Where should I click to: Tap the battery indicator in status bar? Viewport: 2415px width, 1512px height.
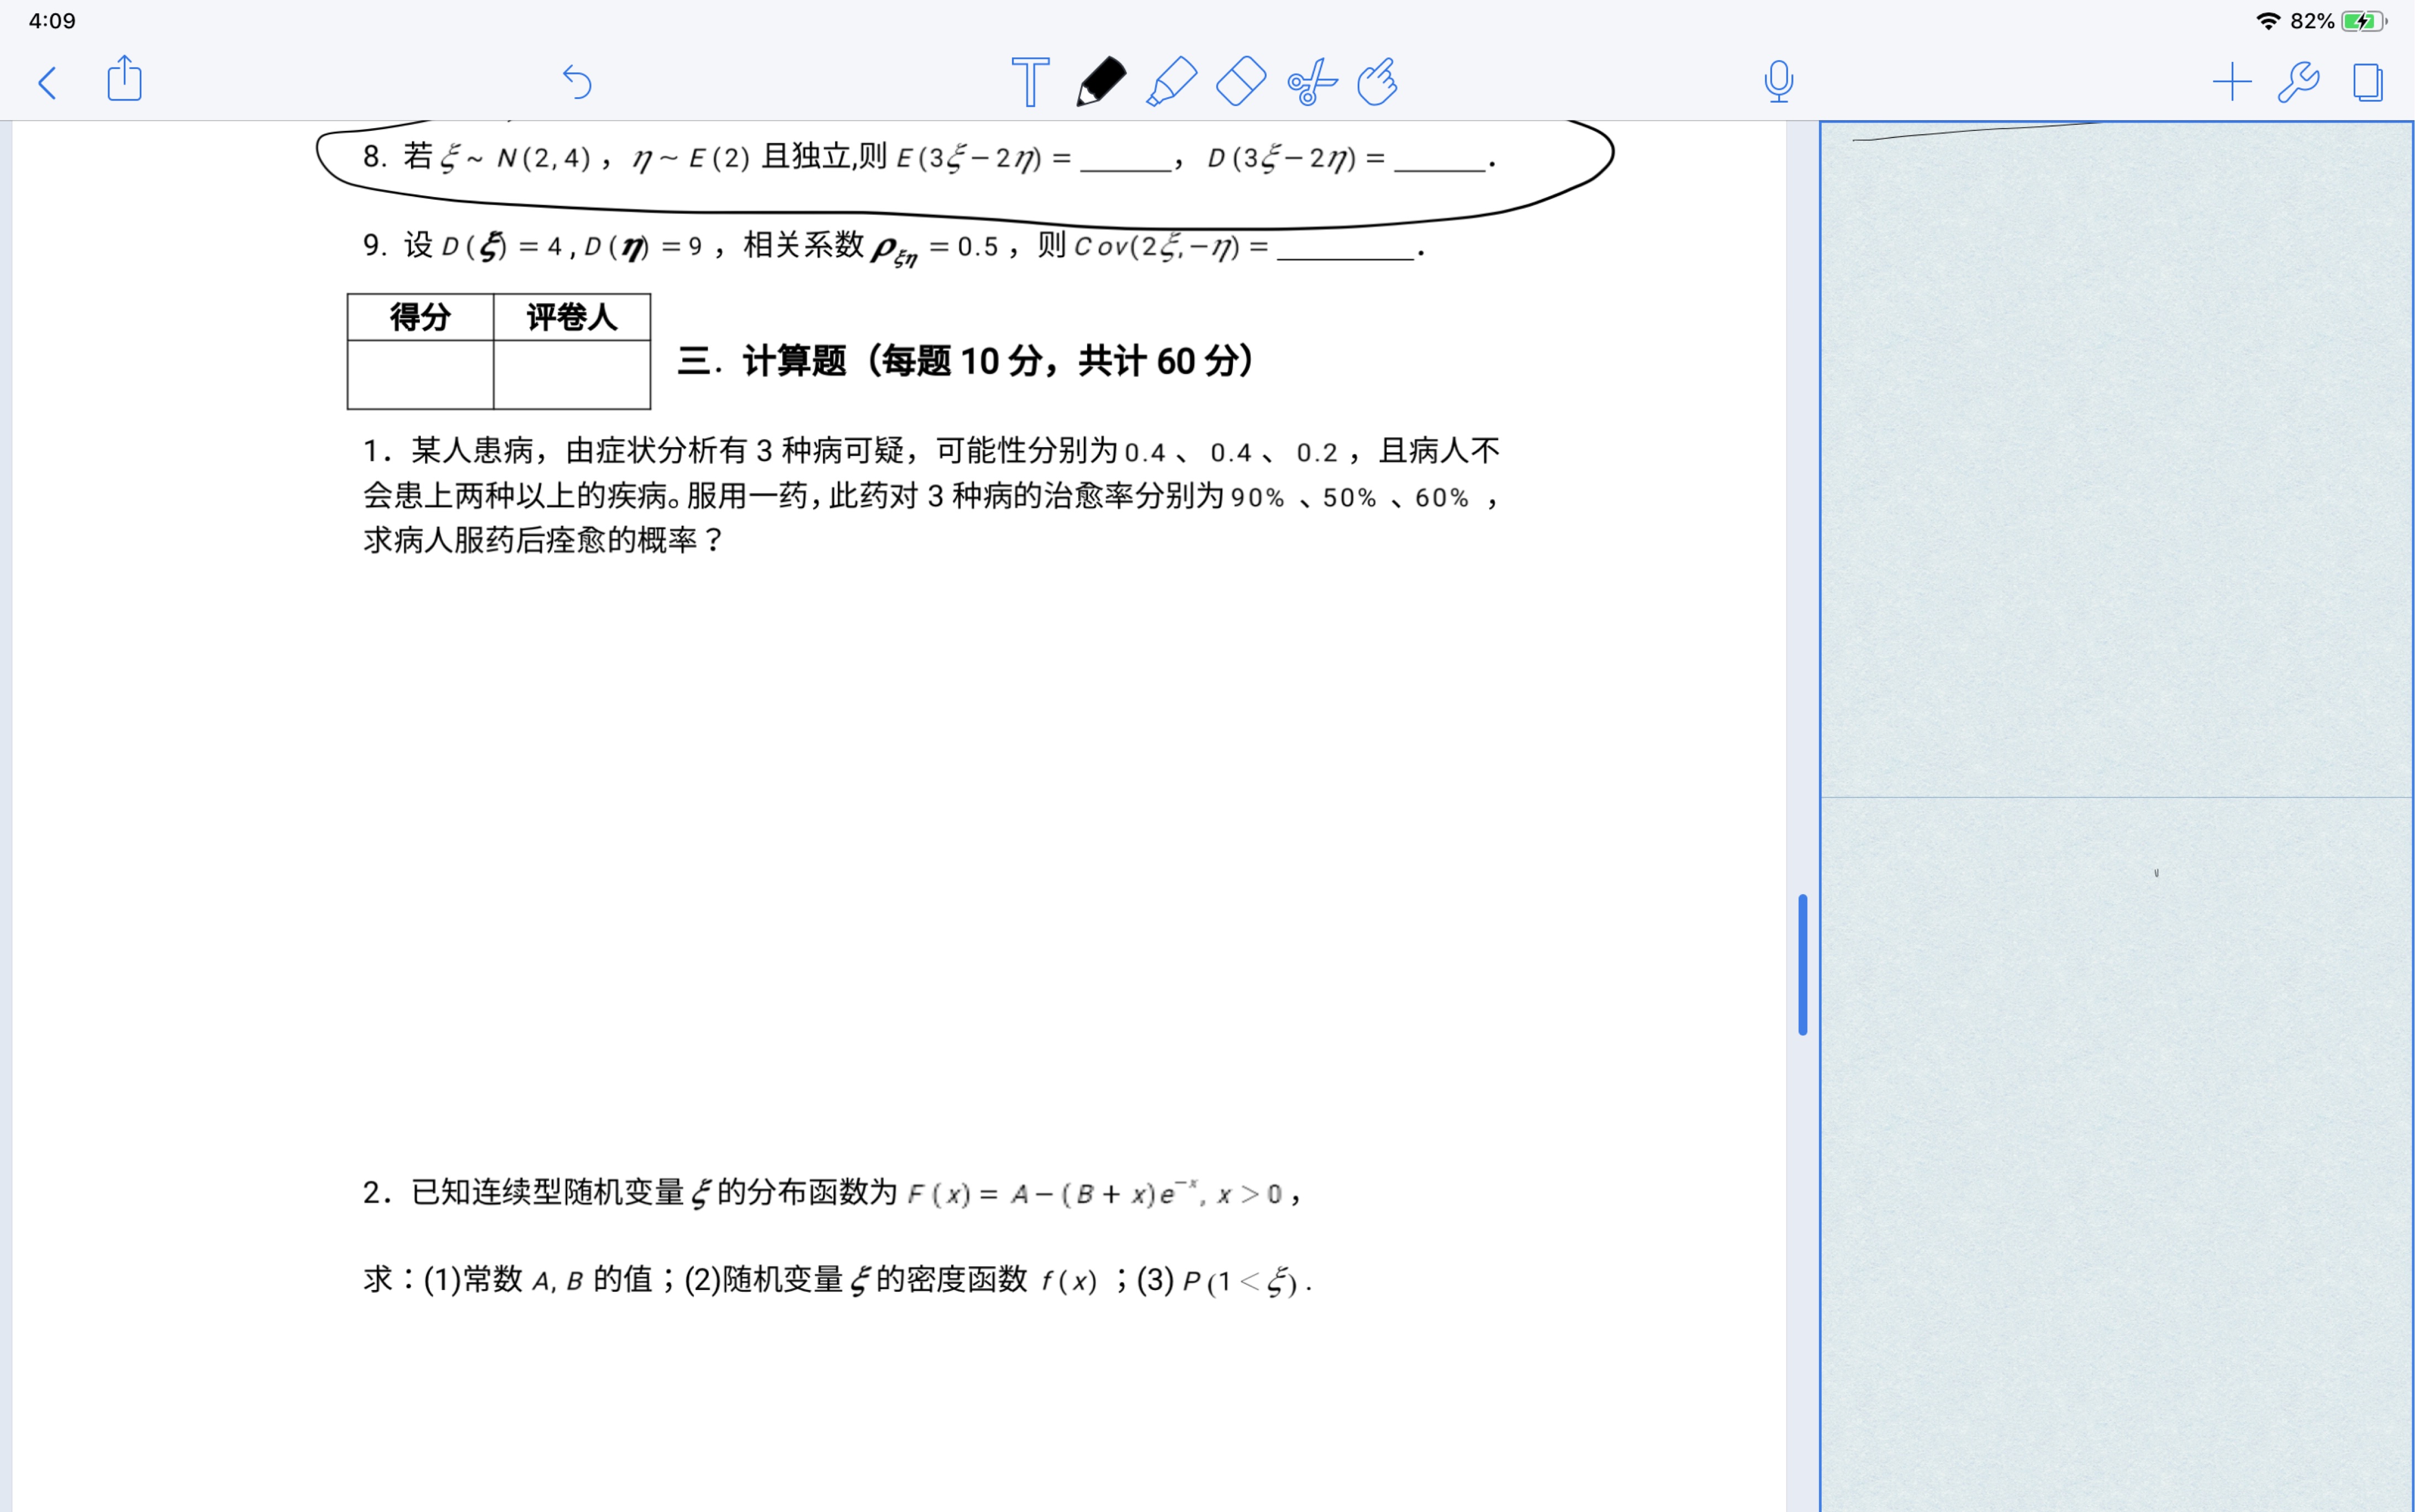point(2363,21)
